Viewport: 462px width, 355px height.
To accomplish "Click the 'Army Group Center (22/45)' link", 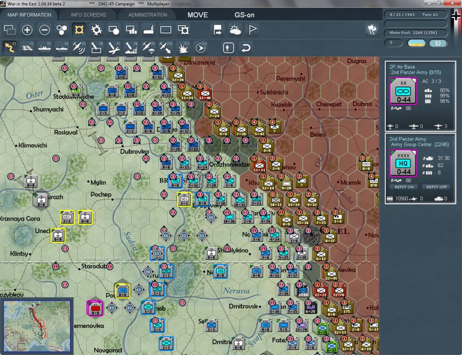I will pyautogui.click(x=420, y=145).
